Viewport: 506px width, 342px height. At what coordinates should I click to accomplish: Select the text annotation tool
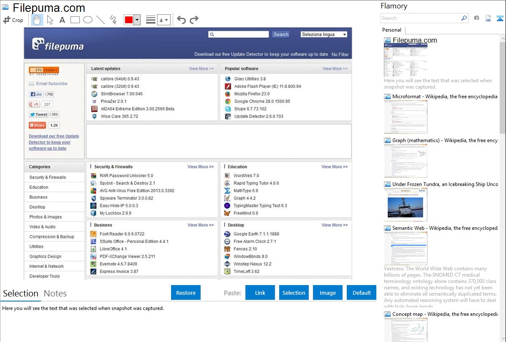62,20
